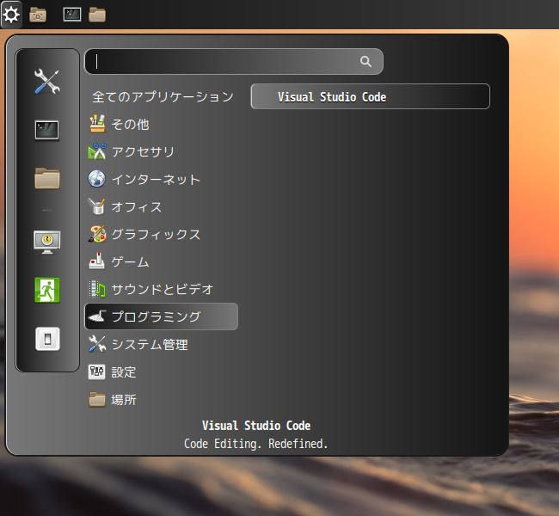
Task: Open the グラフィックス category
Action: tap(162, 234)
